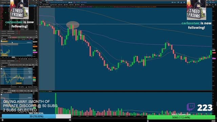The width and height of the screenshot is (217, 122).
Task: Click the magenta price bubble on price axis
Action: (x=214, y=59)
